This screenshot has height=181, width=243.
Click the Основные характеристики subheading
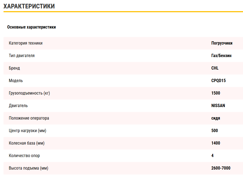31,27
